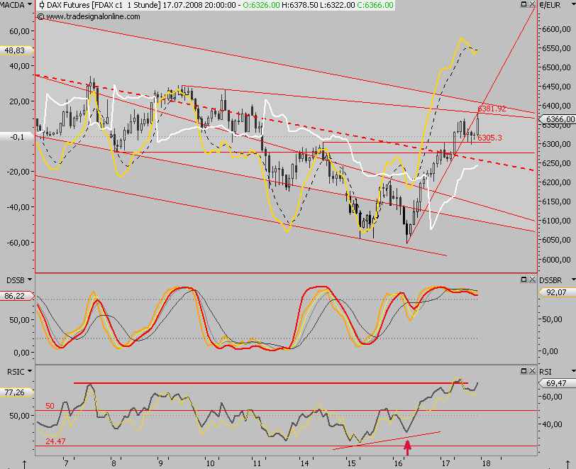
Task: Open the DSSB indicator dropdown arrow
Action: [x=29, y=280]
